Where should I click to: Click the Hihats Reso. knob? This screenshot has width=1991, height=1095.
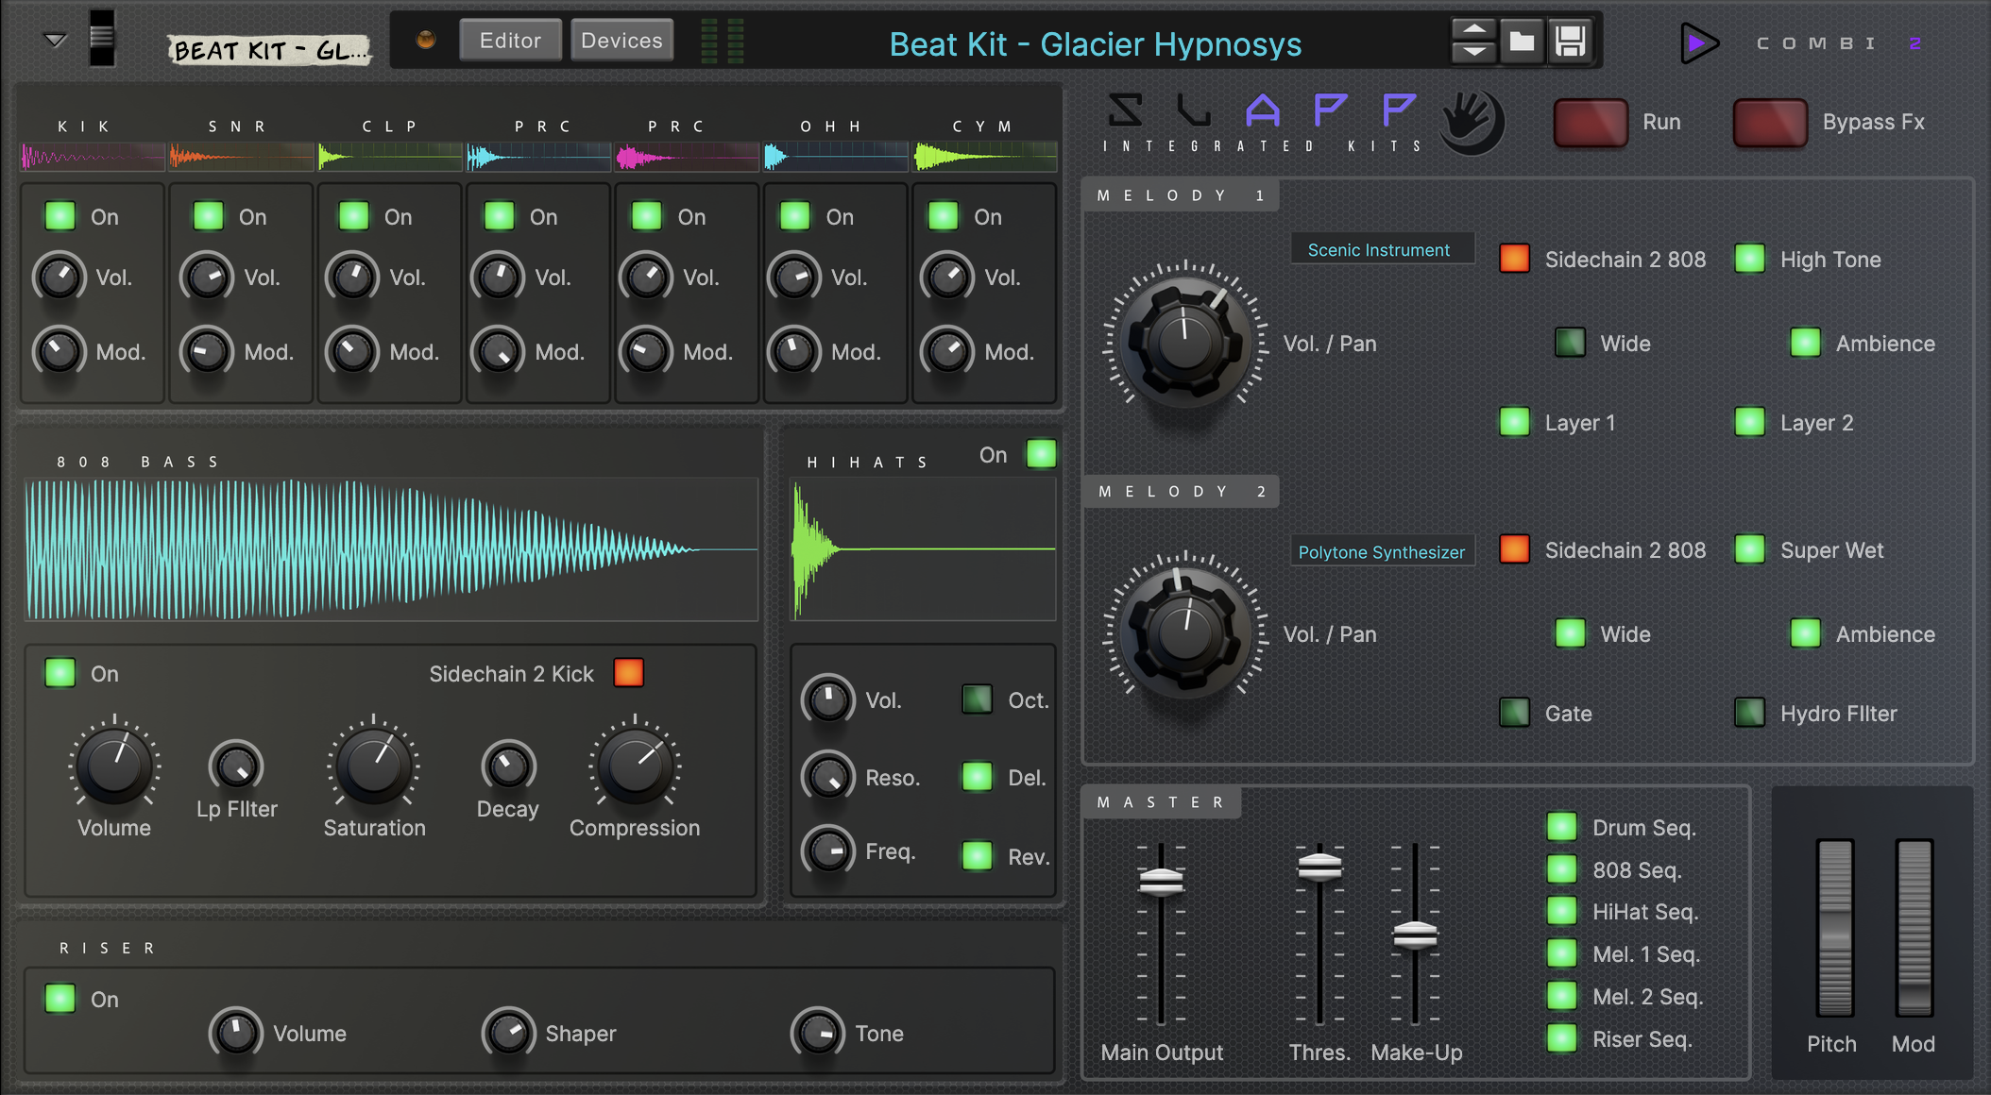pyautogui.click(x=828, y=777)
